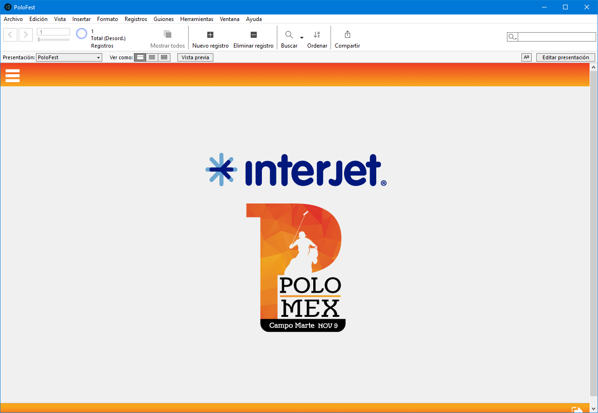Click the Vista previa button
The height and width of the screenshot is (413, 598).
pos(195,57)
